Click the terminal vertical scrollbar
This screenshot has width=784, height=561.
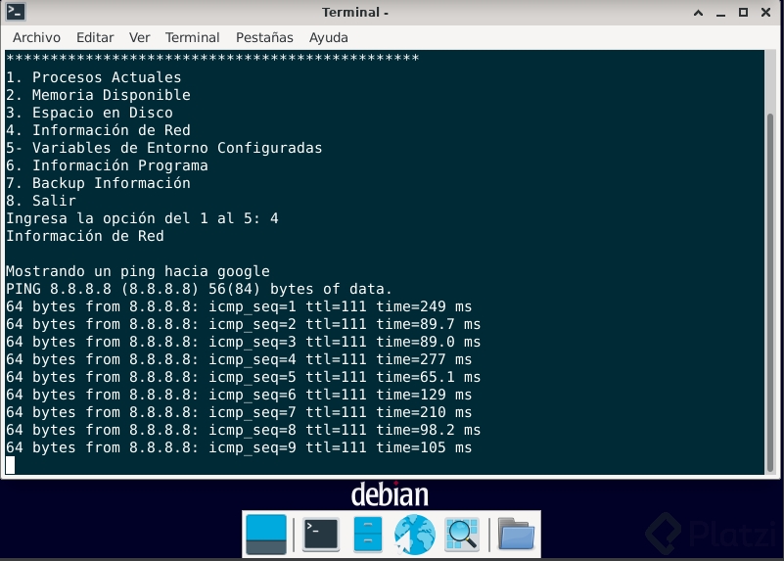[770, 293]
